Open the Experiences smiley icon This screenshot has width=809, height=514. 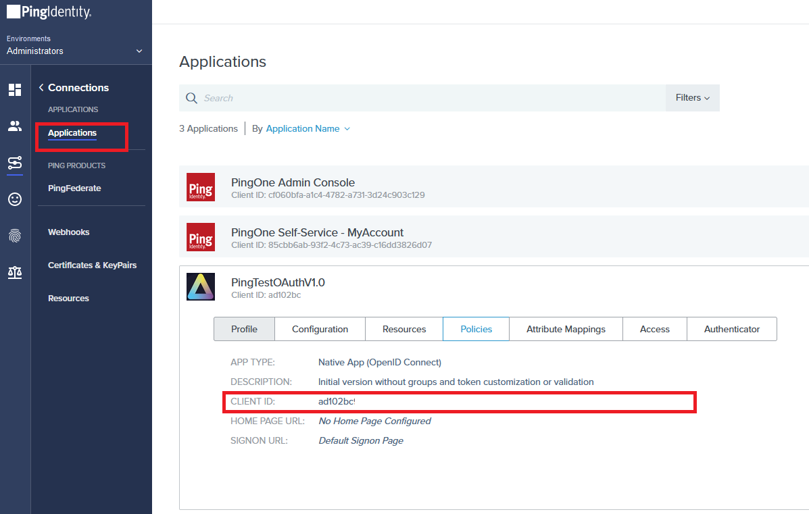14,199
